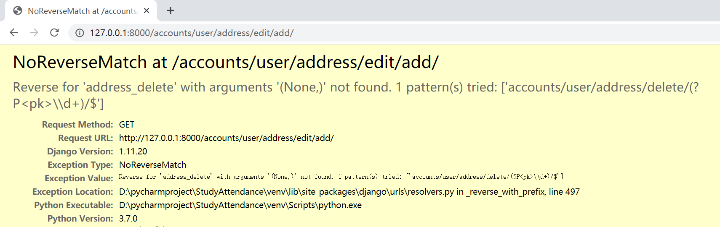720x227 pixels.
Task: Click the Exception Type value NoReverseMatch
Action: [152, 165]
